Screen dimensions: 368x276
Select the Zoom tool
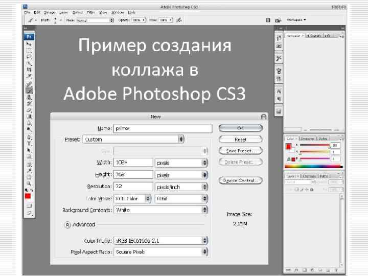(29, 183)
